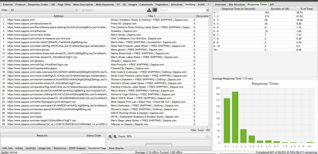The image size is (318, 154).
Task: Open the Filter dropdown showing All
Action: tap(44, 10)
